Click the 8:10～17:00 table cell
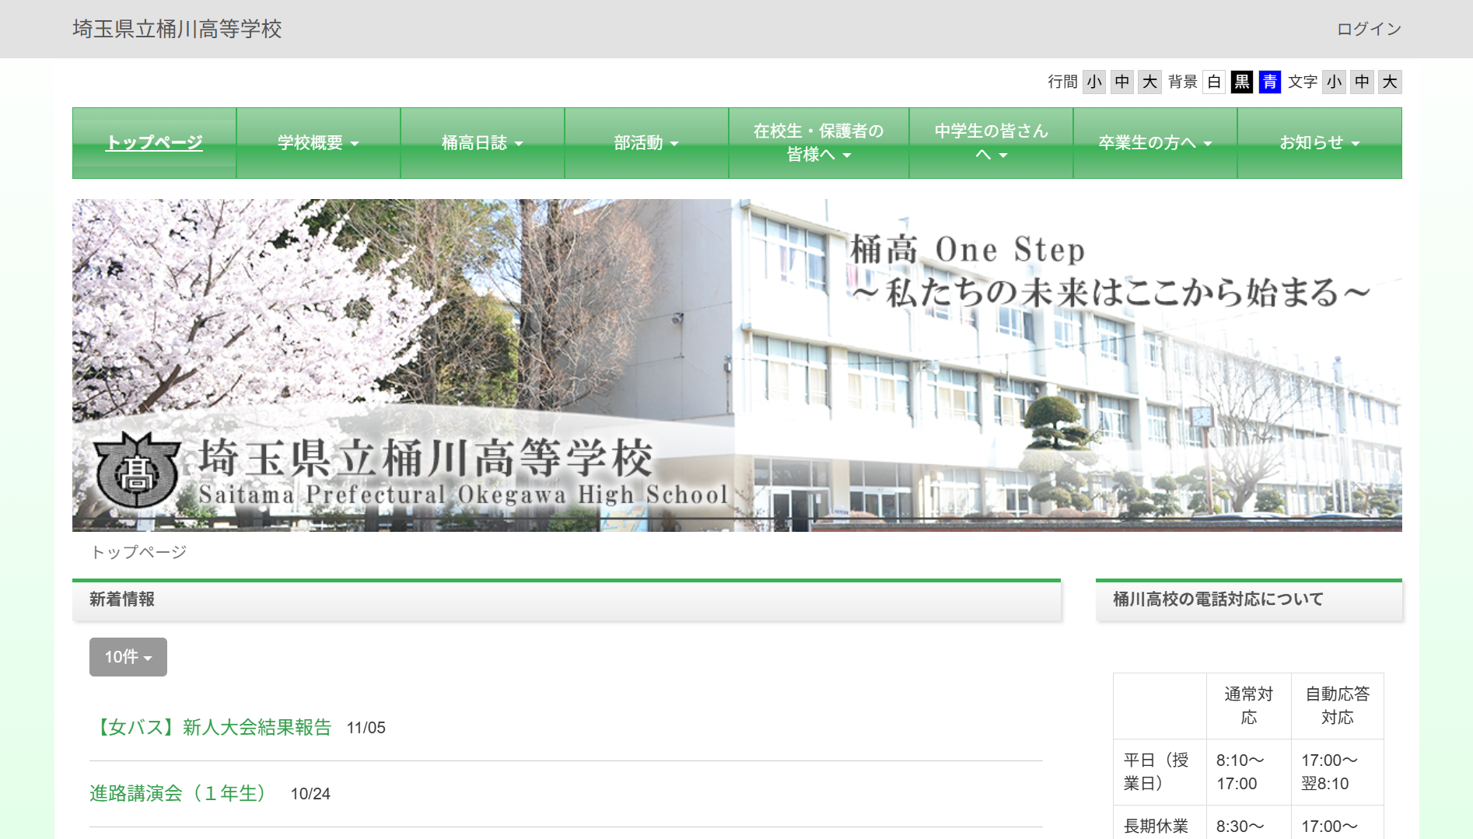 point(1249,772)
